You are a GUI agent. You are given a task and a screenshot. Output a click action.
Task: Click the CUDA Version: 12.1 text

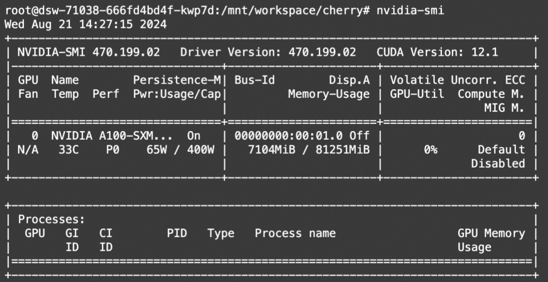tap(437, 52)
